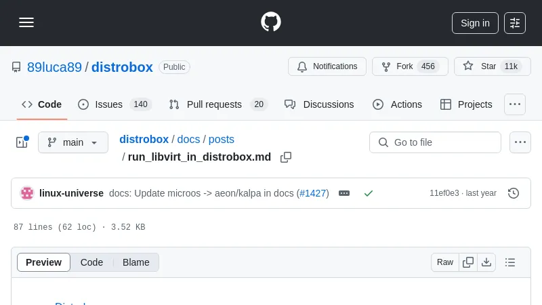Image resolution: width=542 pixels, height=305 pixels.
Task: Expand additional repository tabs ellipsis
Action: point(515,104)
